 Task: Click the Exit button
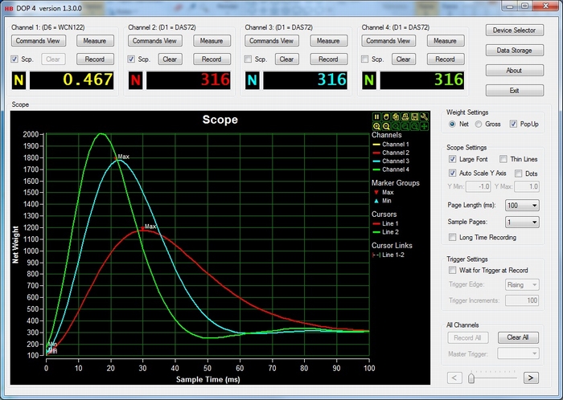click(514, 90)
